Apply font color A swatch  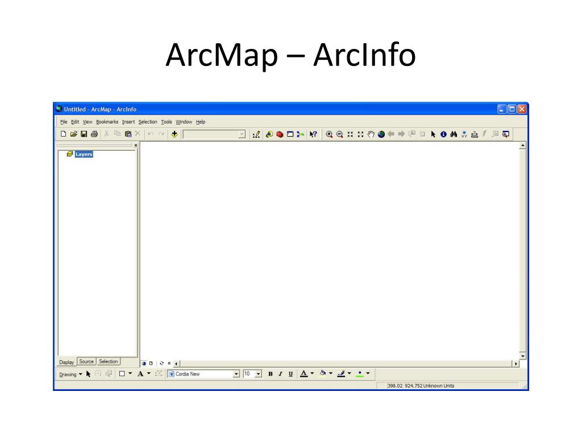coord(304,374)
